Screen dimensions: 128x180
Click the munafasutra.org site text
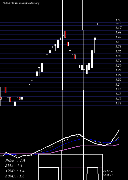click(29, 3)
